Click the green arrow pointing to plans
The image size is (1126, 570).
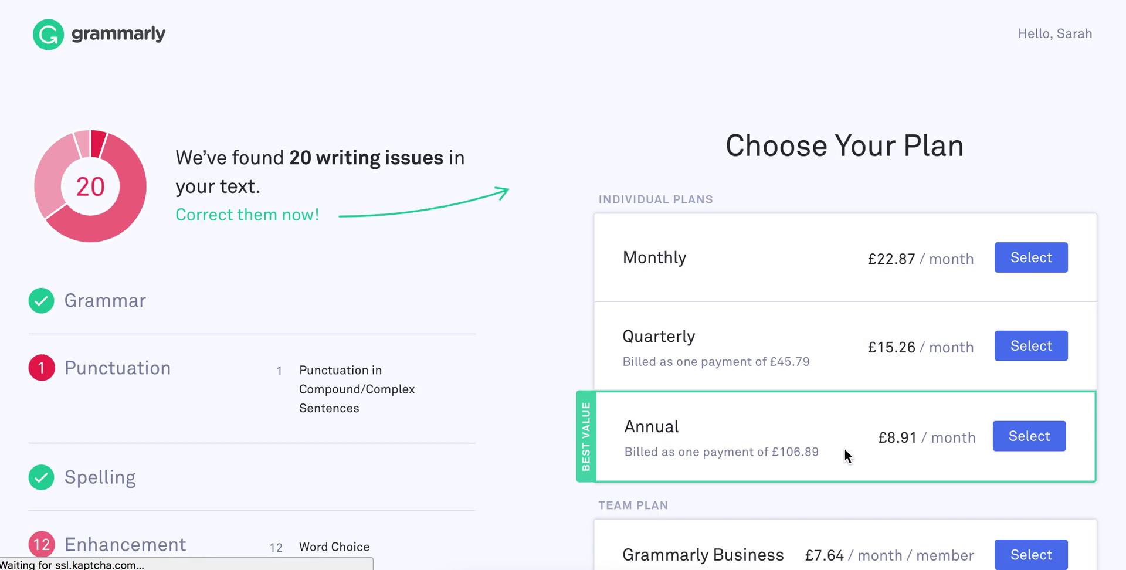[x=423, y=202]
